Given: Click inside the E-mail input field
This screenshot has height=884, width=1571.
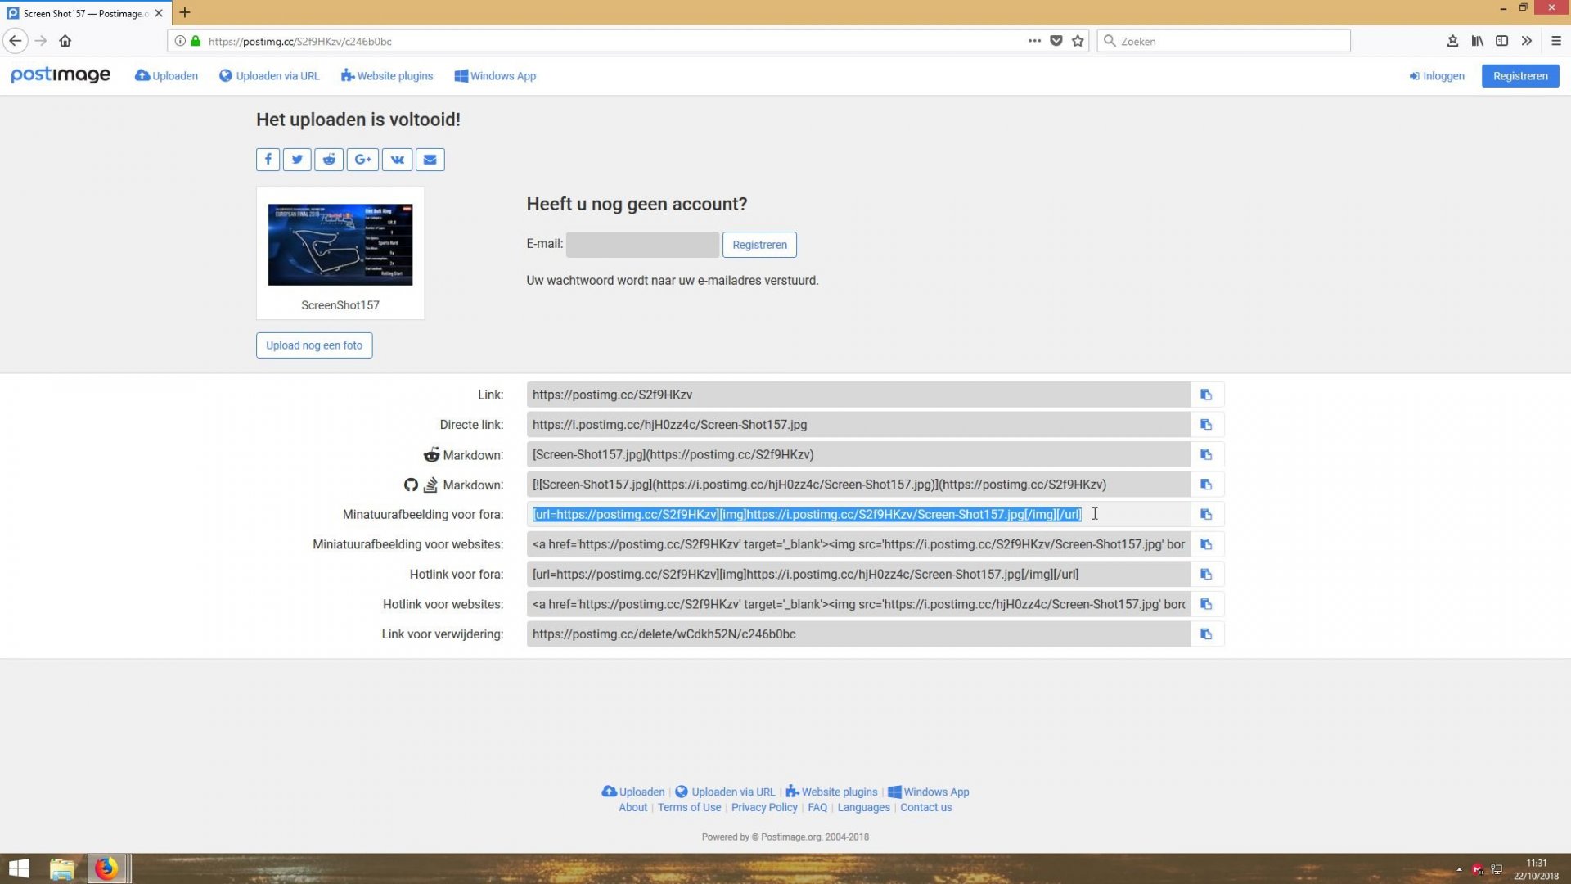Looking at the screenshot, I should coord(642,244).
